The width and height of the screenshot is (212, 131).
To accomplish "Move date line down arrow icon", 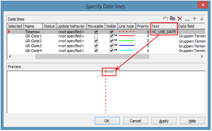I will pyautogui.click(x=202, y=18).
